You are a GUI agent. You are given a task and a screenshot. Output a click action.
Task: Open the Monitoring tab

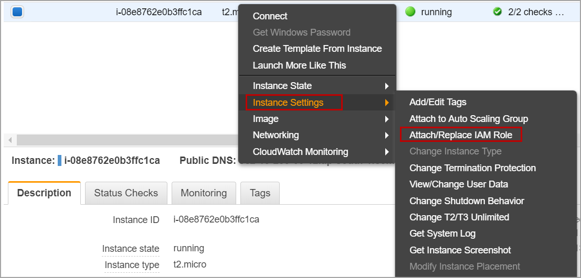coord(204,193)
